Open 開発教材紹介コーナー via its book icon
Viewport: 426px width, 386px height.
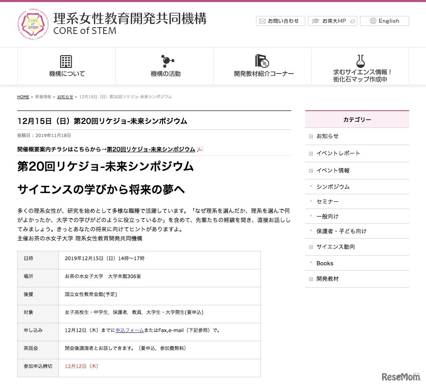(x=262, y=61)
